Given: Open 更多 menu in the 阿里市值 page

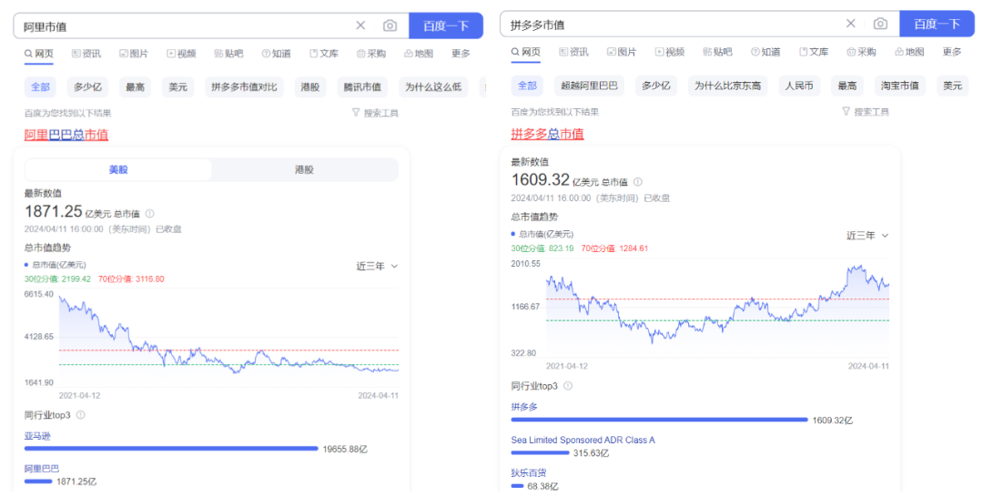Looking at the screenshot, I should 461,54.
